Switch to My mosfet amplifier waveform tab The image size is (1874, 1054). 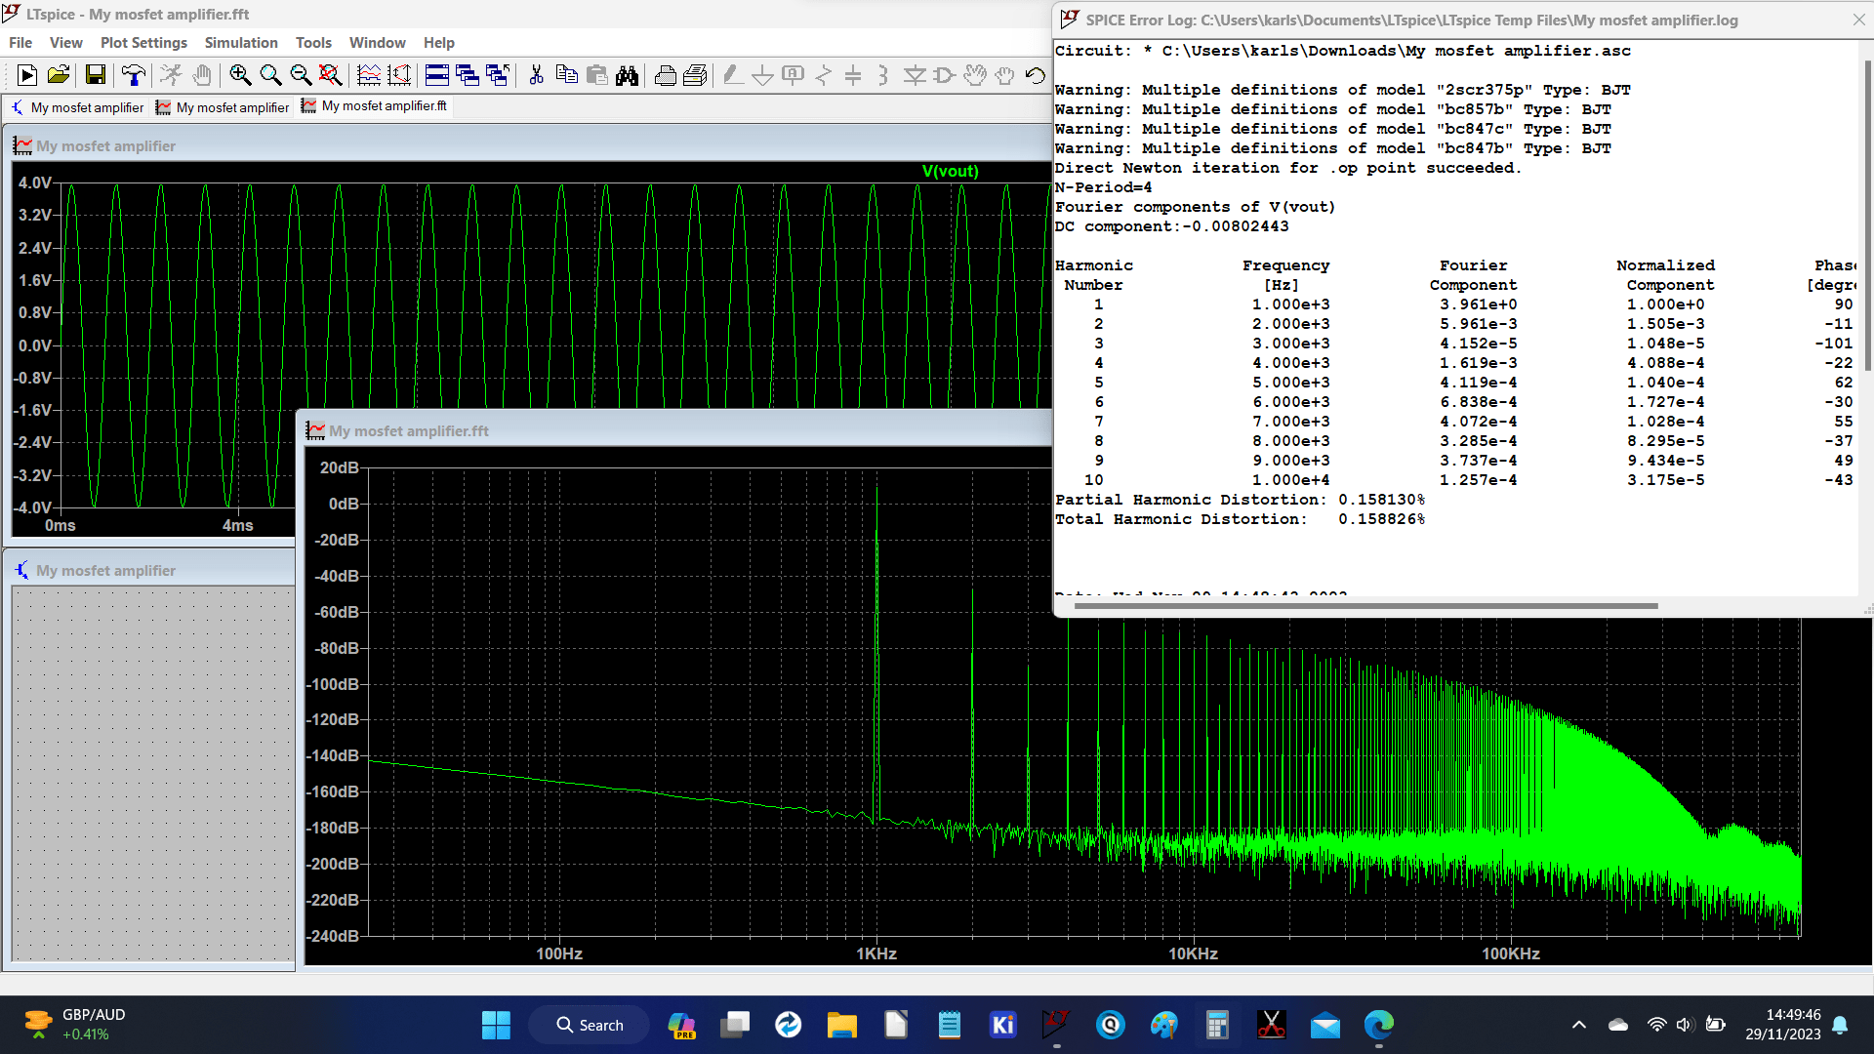pos(223,107)
